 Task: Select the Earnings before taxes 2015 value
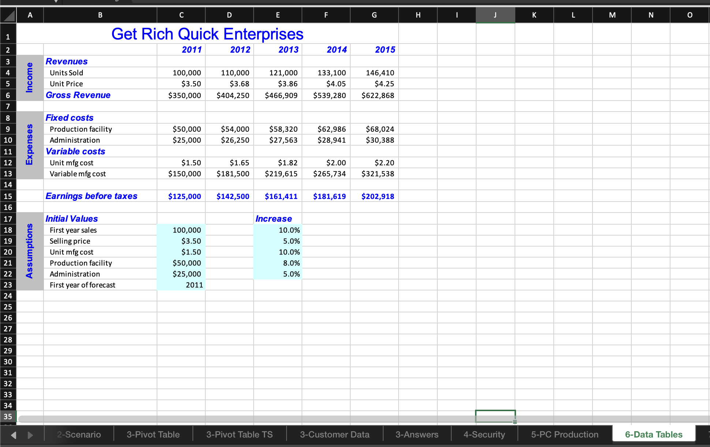click(374, 196)
